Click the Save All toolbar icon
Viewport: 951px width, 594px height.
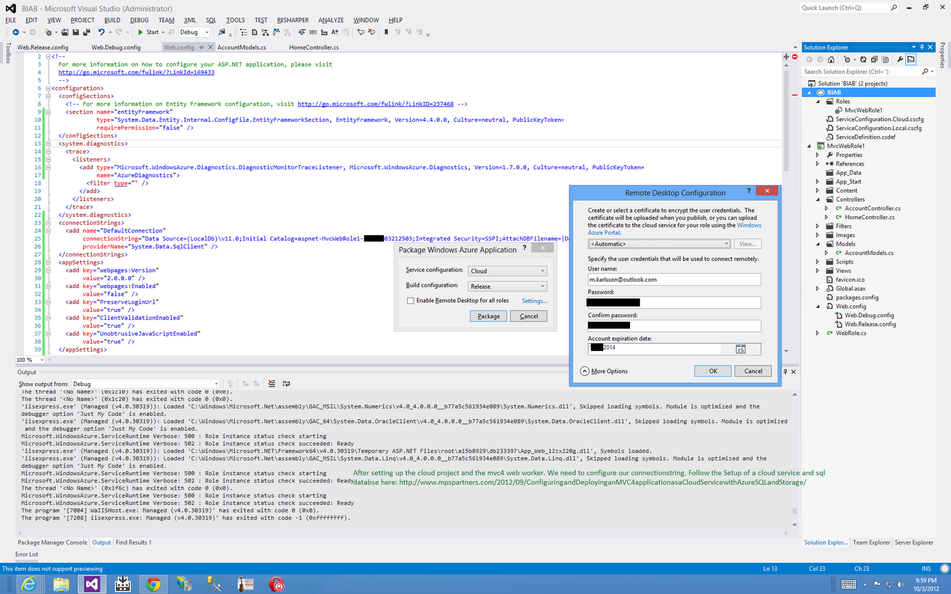click(86, 32)
